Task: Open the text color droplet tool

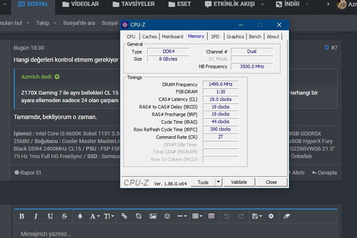Action: [x=80, y=216]
